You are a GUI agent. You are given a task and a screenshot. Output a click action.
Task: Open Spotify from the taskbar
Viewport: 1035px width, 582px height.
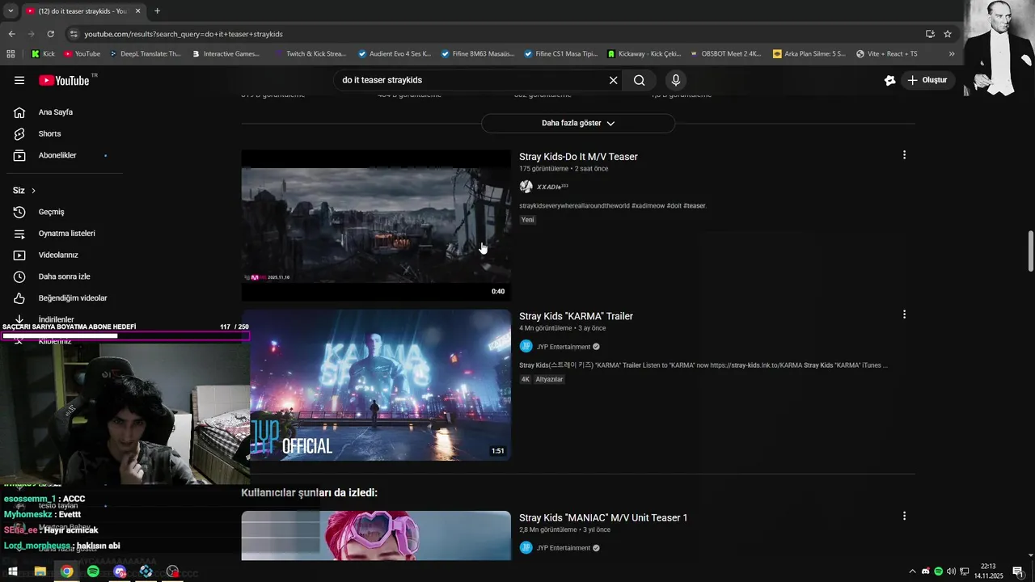[93, 571]
